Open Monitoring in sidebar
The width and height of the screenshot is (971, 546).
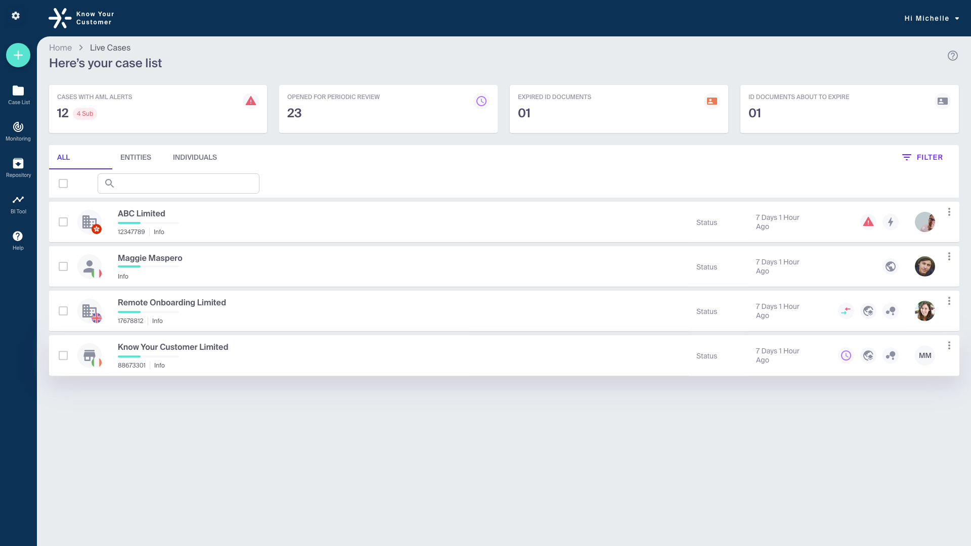tap(18, 131)
